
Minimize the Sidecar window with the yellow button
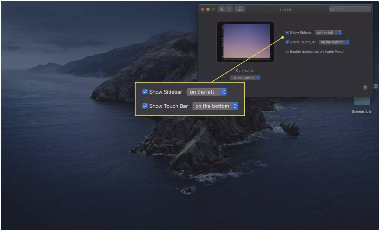click(x=208, y=9)
